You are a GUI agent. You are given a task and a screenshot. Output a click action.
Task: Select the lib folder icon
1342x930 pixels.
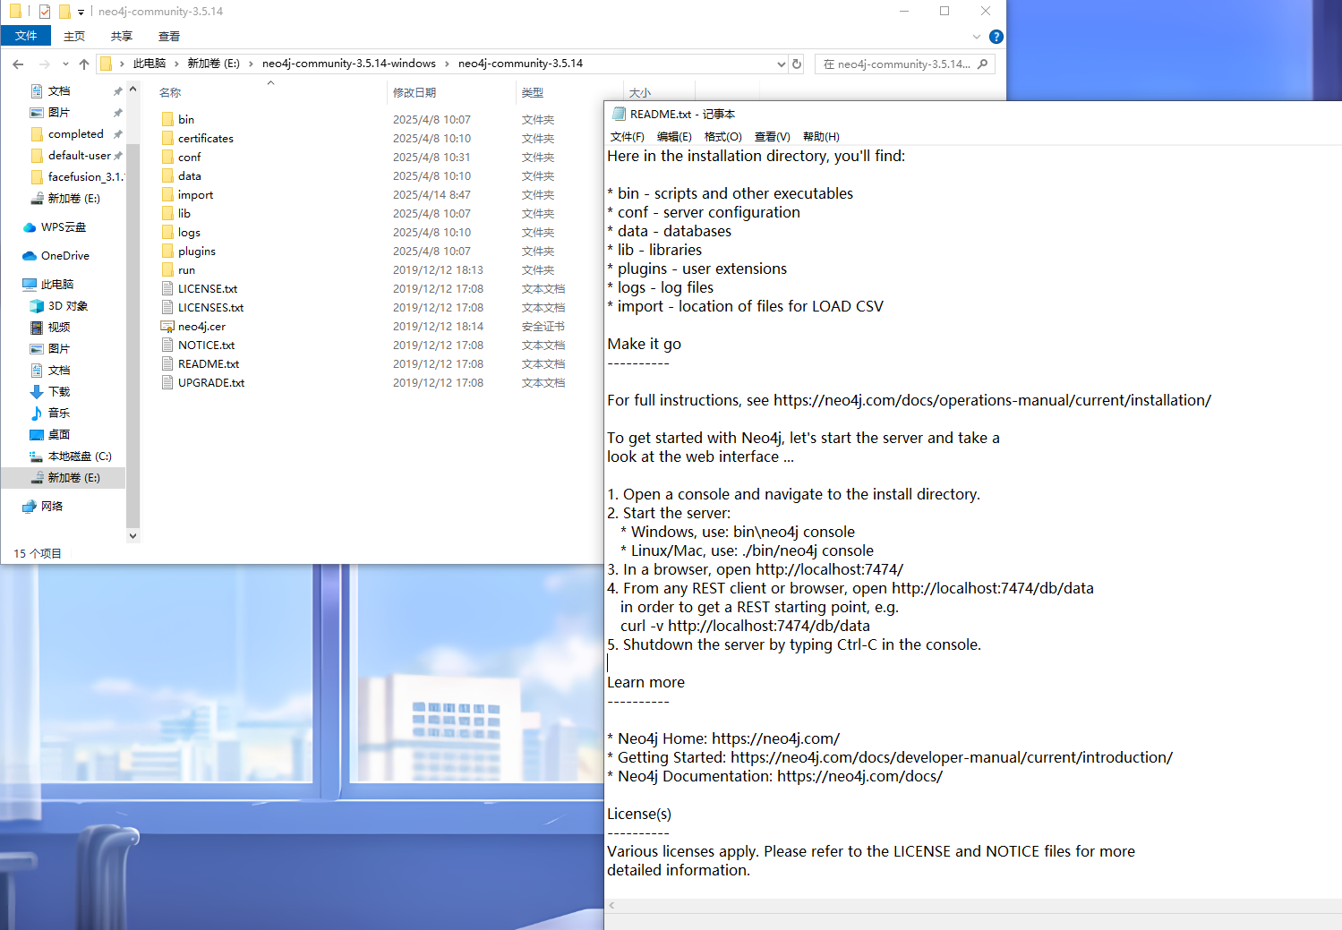(x=167, y=213)
